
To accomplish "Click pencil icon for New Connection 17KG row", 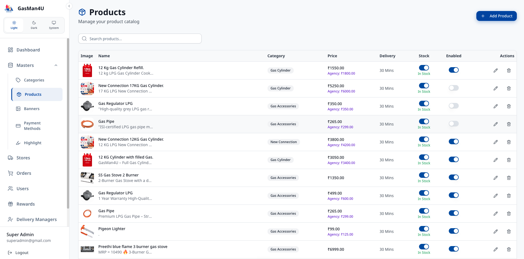I will (x=495, y=88).
